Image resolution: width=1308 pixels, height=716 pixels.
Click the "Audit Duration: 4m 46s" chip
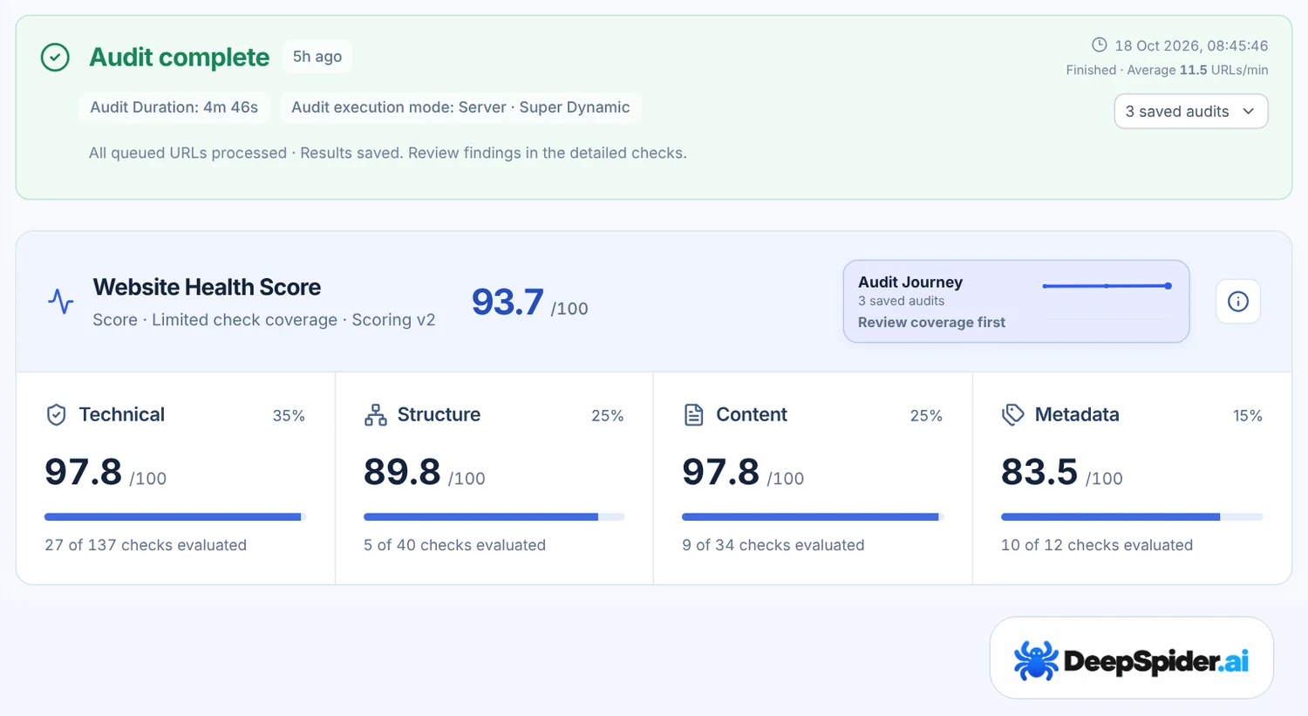174,107
